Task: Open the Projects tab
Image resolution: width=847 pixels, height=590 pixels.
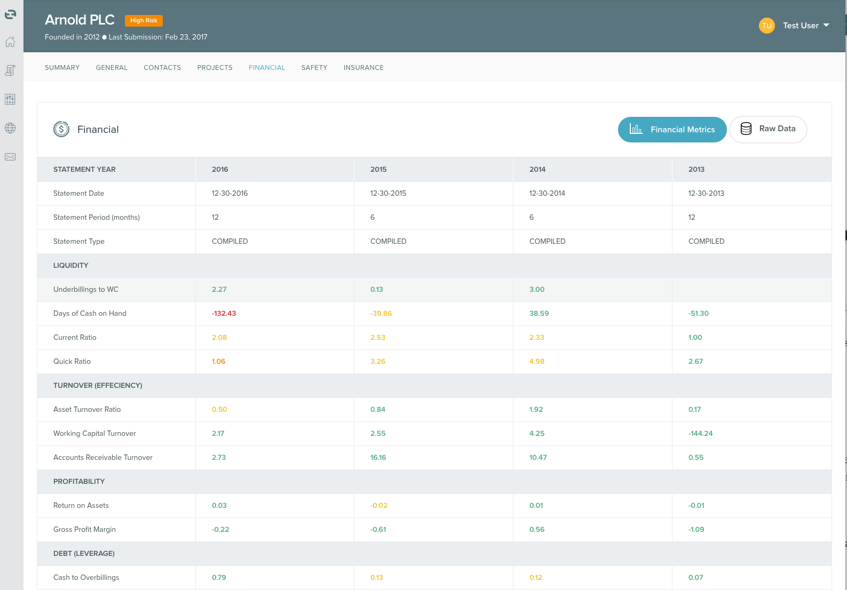Action: [215, 68]
